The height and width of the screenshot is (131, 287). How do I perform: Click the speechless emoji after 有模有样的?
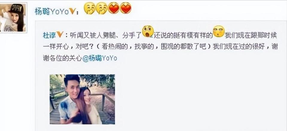219,31
